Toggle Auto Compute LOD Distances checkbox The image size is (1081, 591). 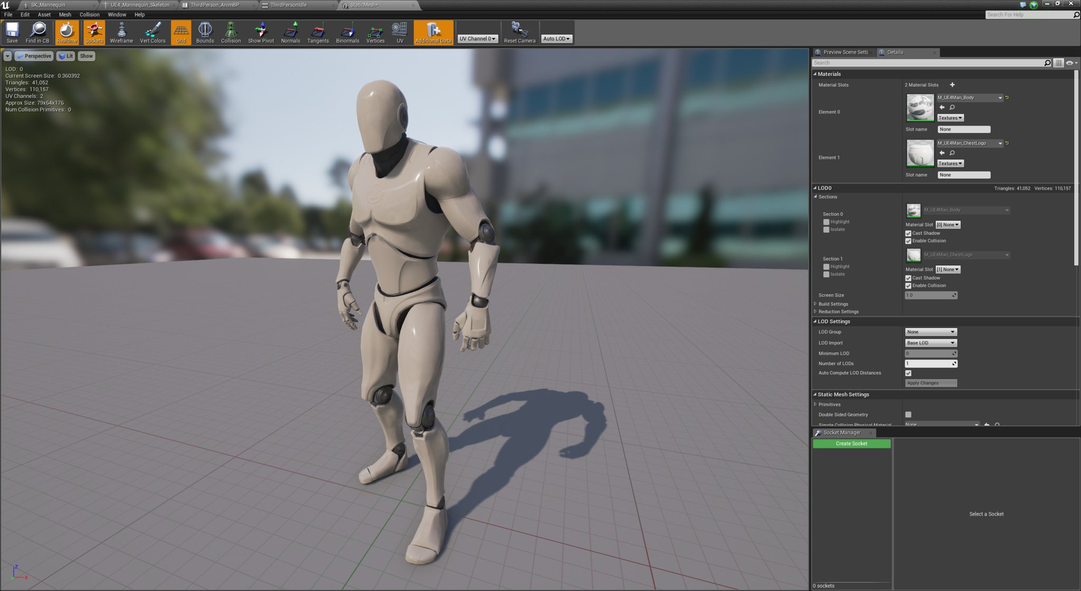point(908,373)
